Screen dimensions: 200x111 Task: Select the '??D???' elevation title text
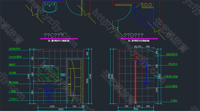pyautogui.click(x=134, y=35)
